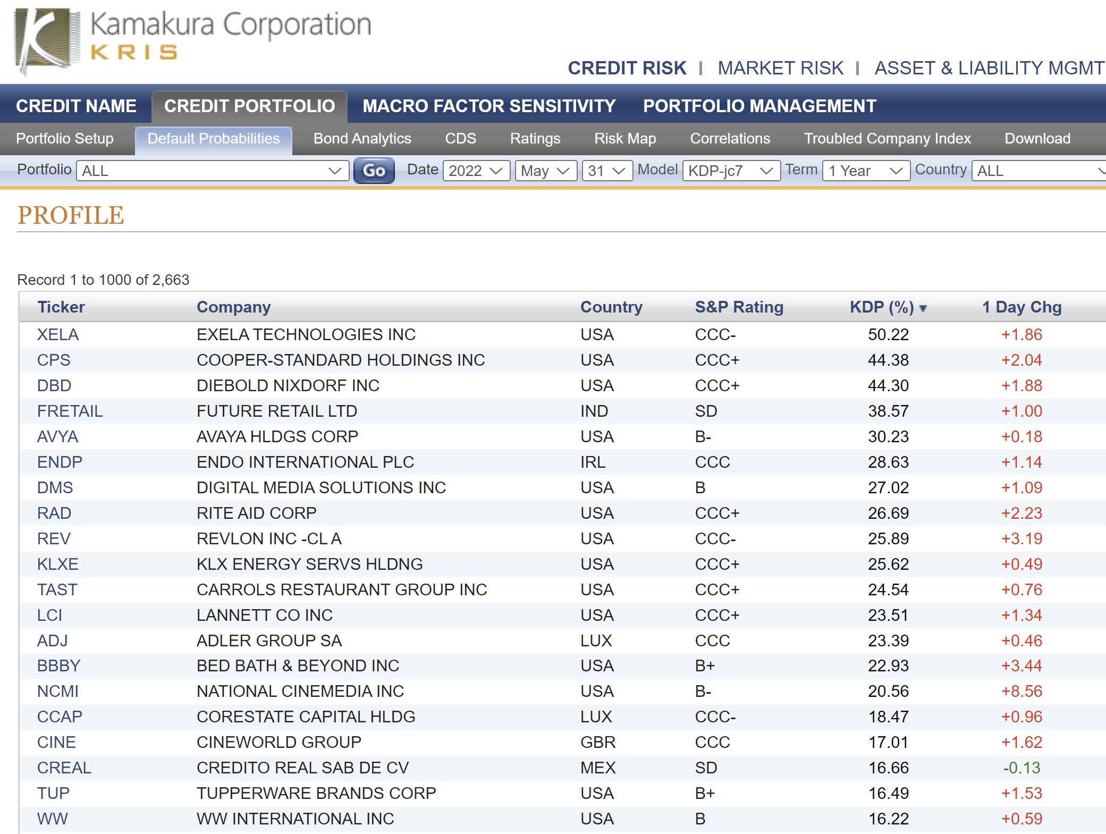Select the MACRO FACTOR SENSITIVITY menu

[x=488, y=106]
